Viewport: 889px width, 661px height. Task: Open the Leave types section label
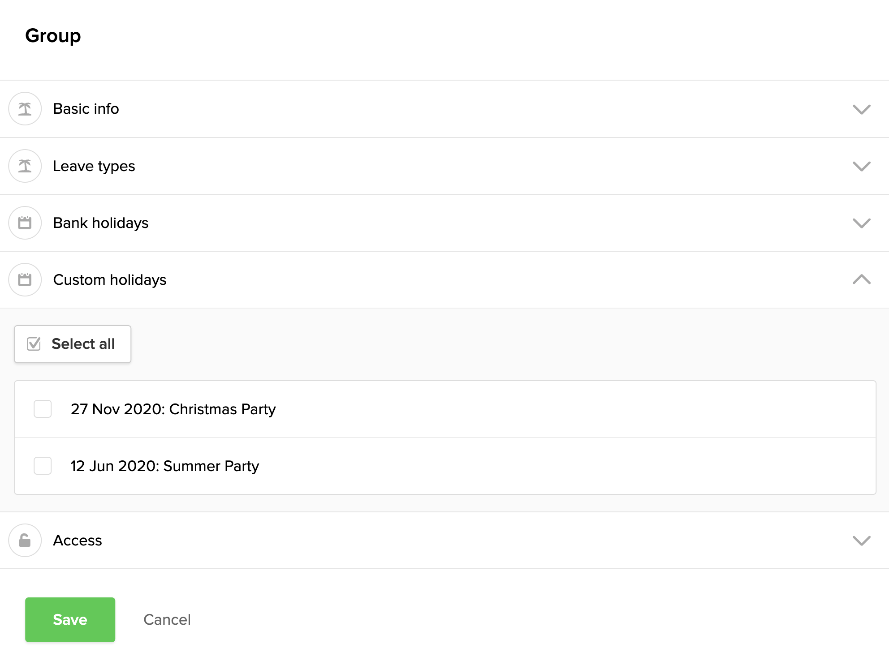tap(94, 166)
